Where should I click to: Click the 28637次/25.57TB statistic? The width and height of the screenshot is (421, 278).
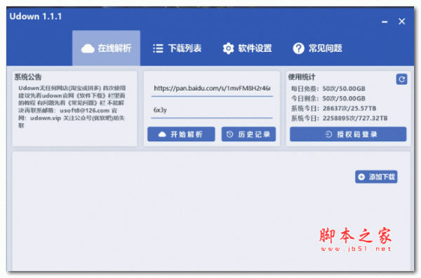(x=349, y=109)
